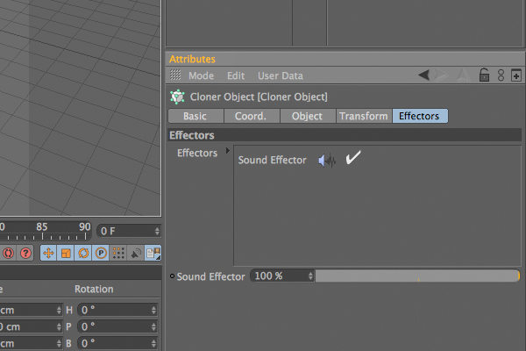The height and width of the screenshot is (351, 526).
Task: Click the Rotation H input field
Action: point(117,310)
